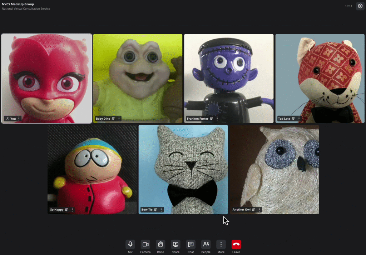The height and width of the screenshot is (255, 366).
Task: Toggle the Camera button
Action: (x=145, y=244)
